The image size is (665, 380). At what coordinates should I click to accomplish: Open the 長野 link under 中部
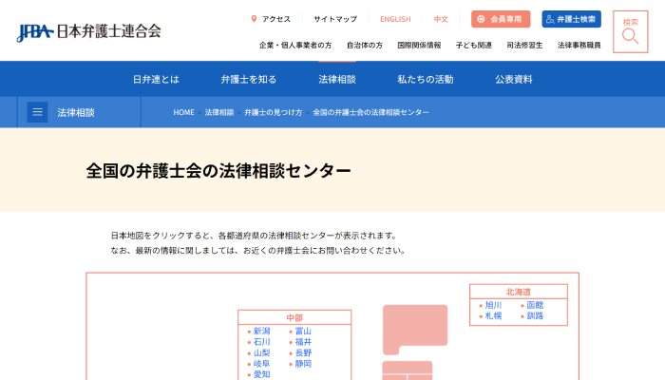tap(303, 352)
